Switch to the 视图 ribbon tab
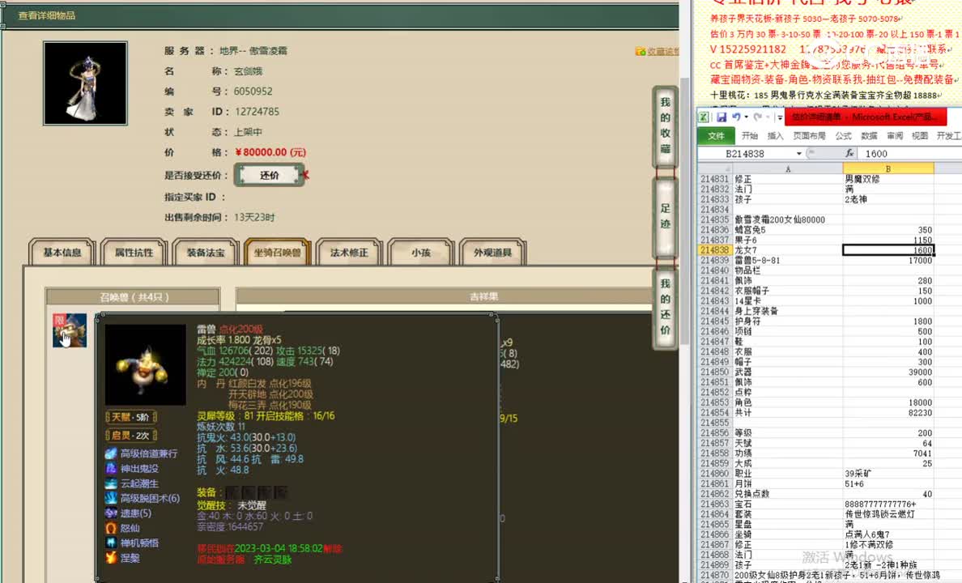The width and height of the screenshot is (962, 583). coord(920,135)
